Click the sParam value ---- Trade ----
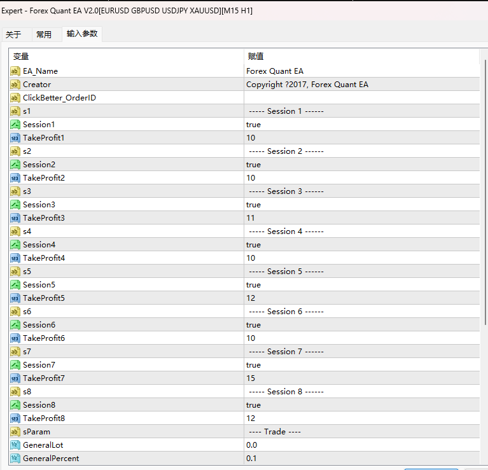This screenshot has width=488, height=470. [x=275, y=432]
